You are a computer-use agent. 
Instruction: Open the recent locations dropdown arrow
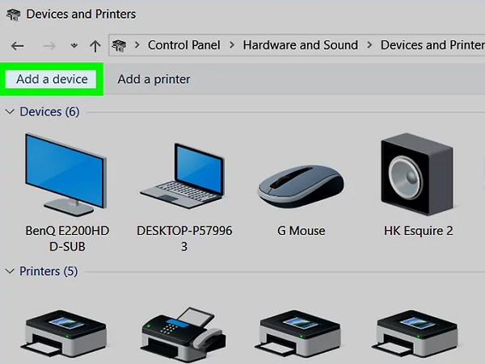(x=74, y=46)
